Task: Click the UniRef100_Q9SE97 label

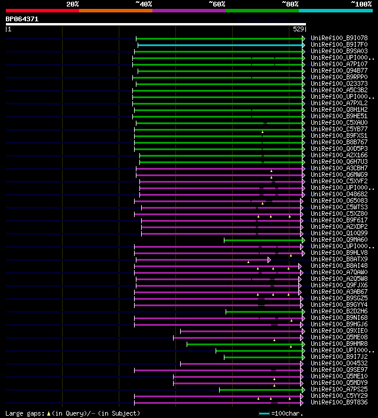Action: coord(339,370)
